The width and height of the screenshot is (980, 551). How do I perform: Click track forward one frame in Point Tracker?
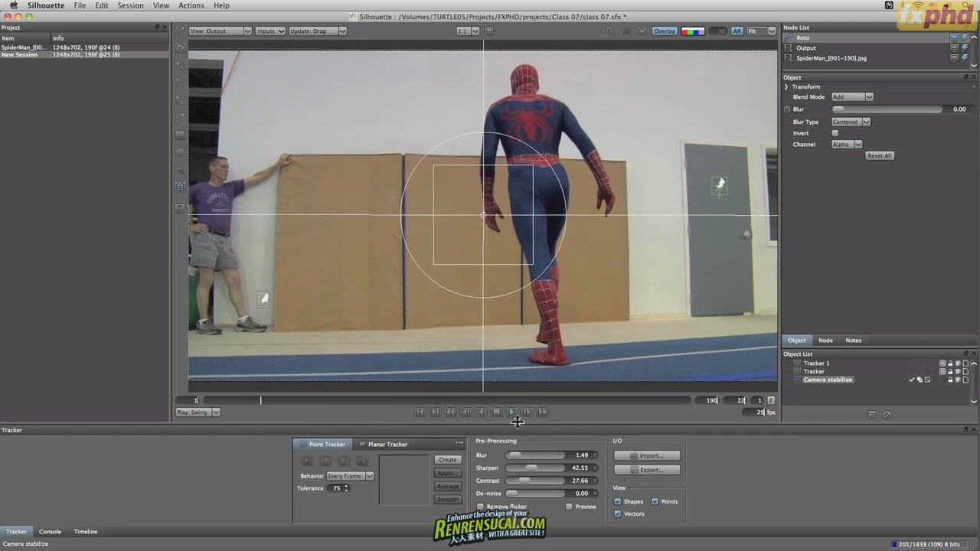coord(362,461)
